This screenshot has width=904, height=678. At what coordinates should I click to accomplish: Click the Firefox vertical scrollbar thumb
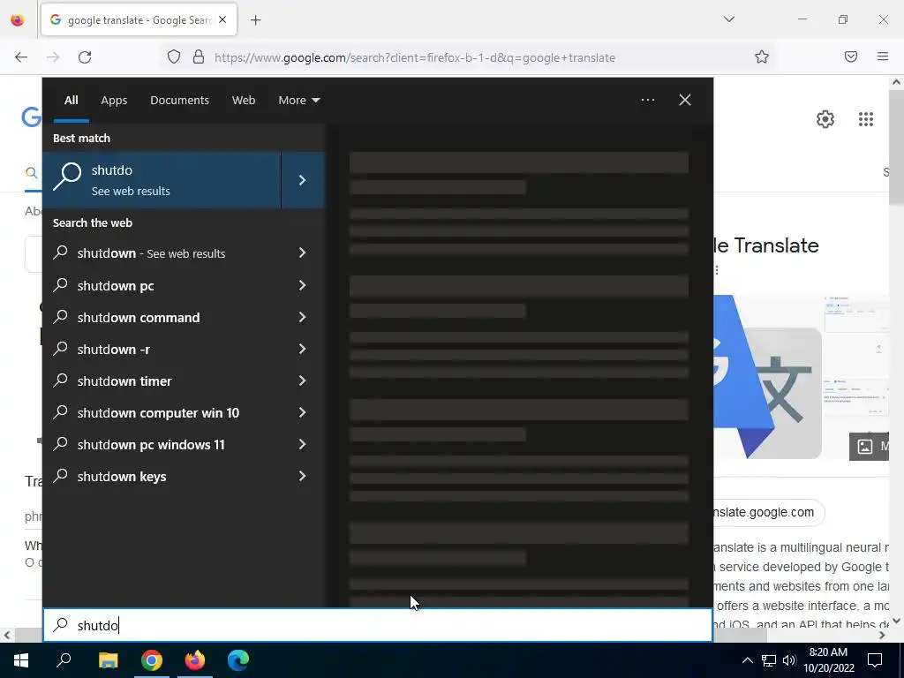(896, 147)
